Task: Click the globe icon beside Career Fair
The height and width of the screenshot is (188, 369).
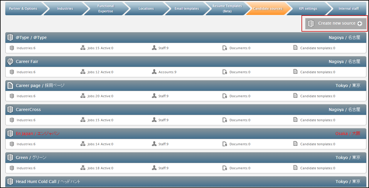Action: pyautogui.click(x=10, y=61)
